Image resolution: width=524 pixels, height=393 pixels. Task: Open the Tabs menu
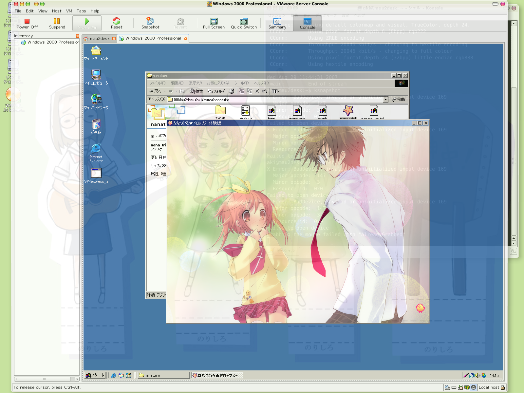[x=81, y=11]
